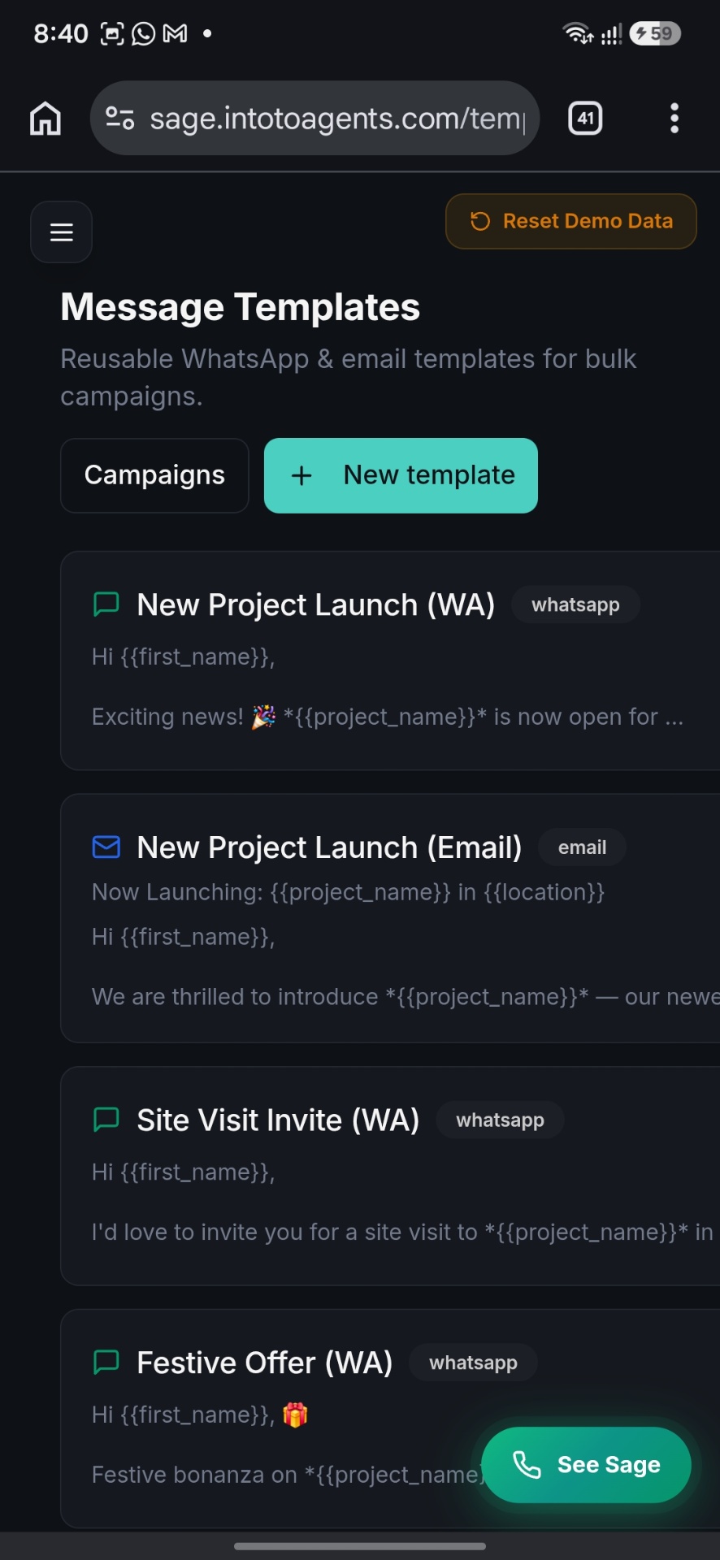Tap the See Sage call button
The height and width of the screenshot is (1560, 720).
[586, 1465]
